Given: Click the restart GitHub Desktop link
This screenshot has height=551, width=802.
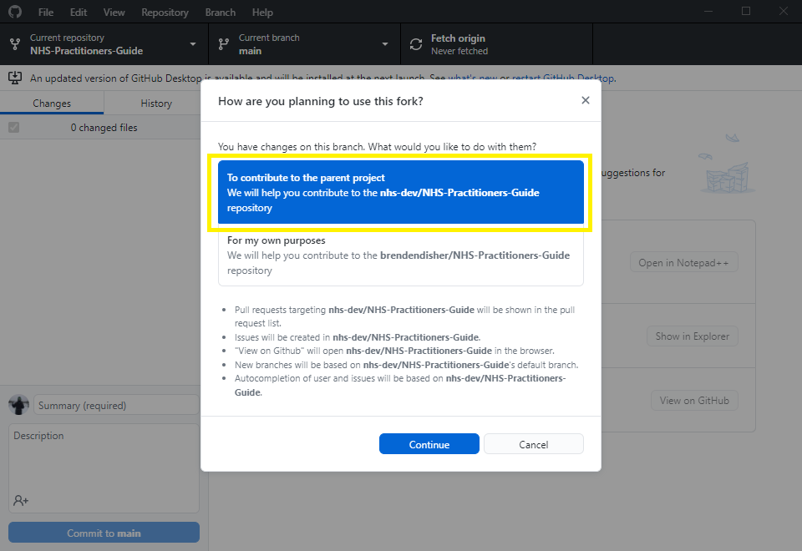Looking at the screenshot, I should 562,78.
